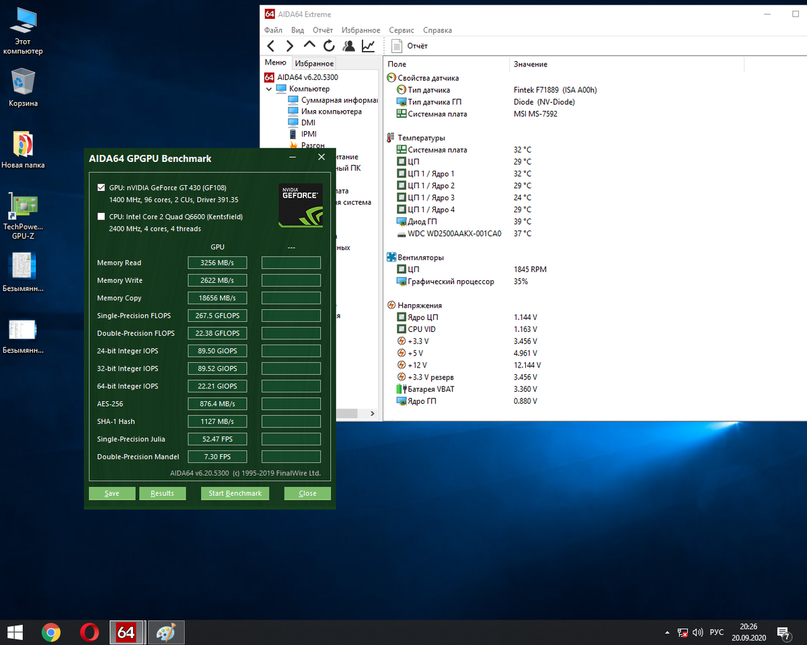
Task: Go back with AIDA64 toolbar left arrow
Action: tap(270, 46)
